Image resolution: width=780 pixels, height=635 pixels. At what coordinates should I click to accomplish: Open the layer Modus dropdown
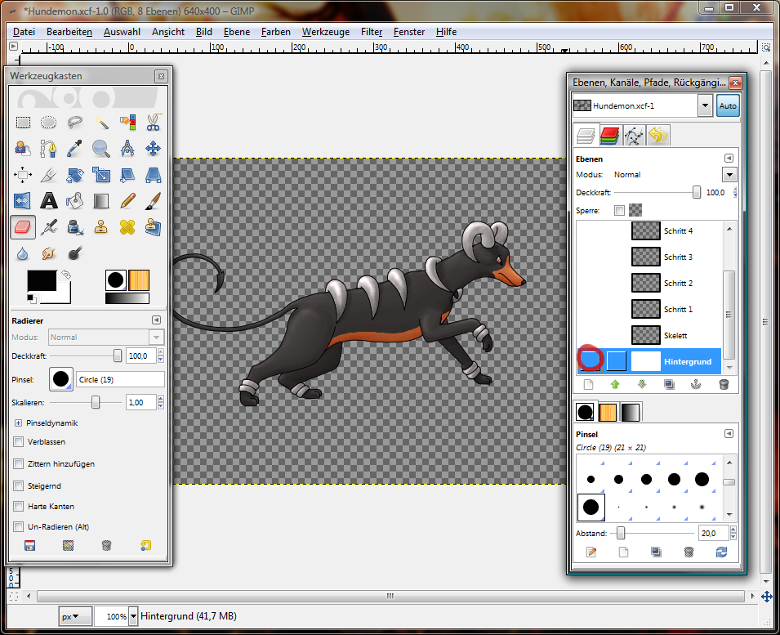pos(729,175)
